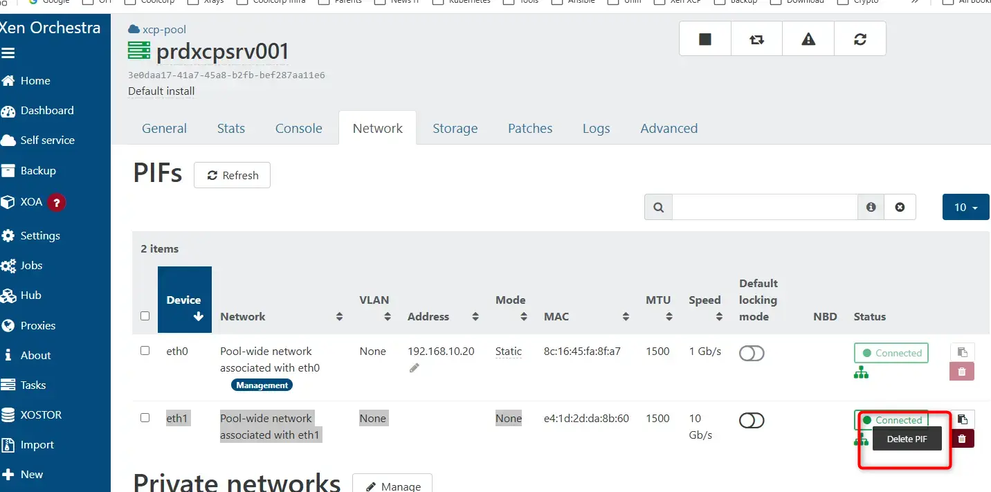Check the eth1 row checkbox
Image resolution: width=991 pixels, height=492 pixels.
pos(145,418)
